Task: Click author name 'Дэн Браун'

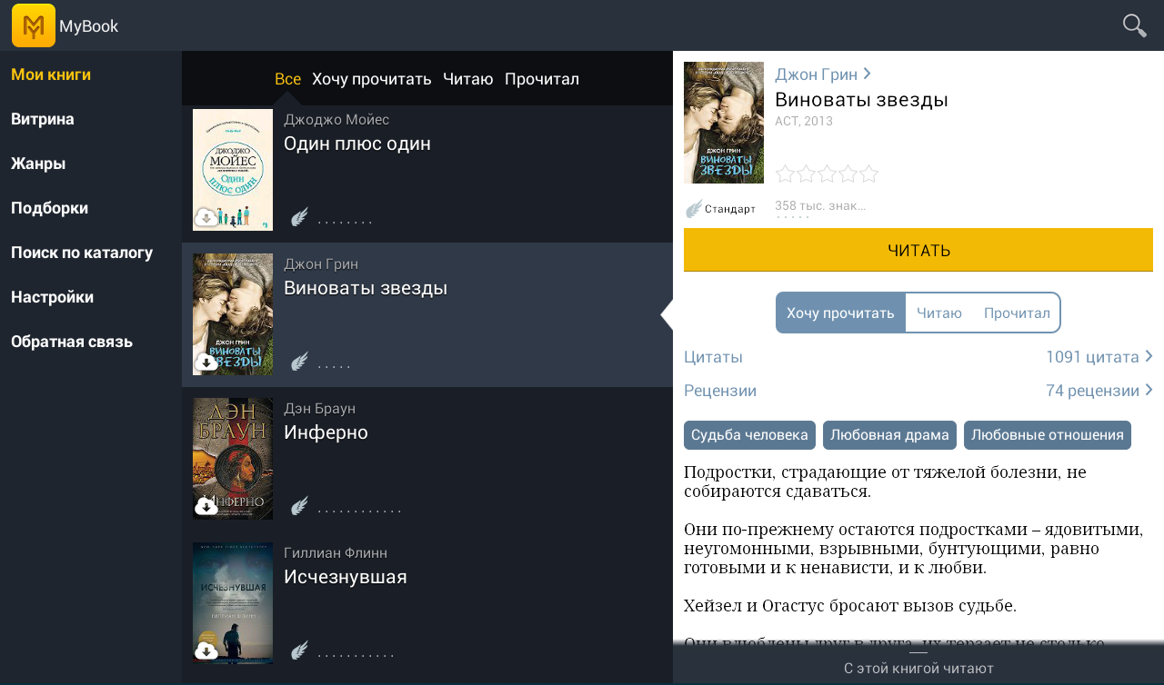Action: tap(319, 408)
